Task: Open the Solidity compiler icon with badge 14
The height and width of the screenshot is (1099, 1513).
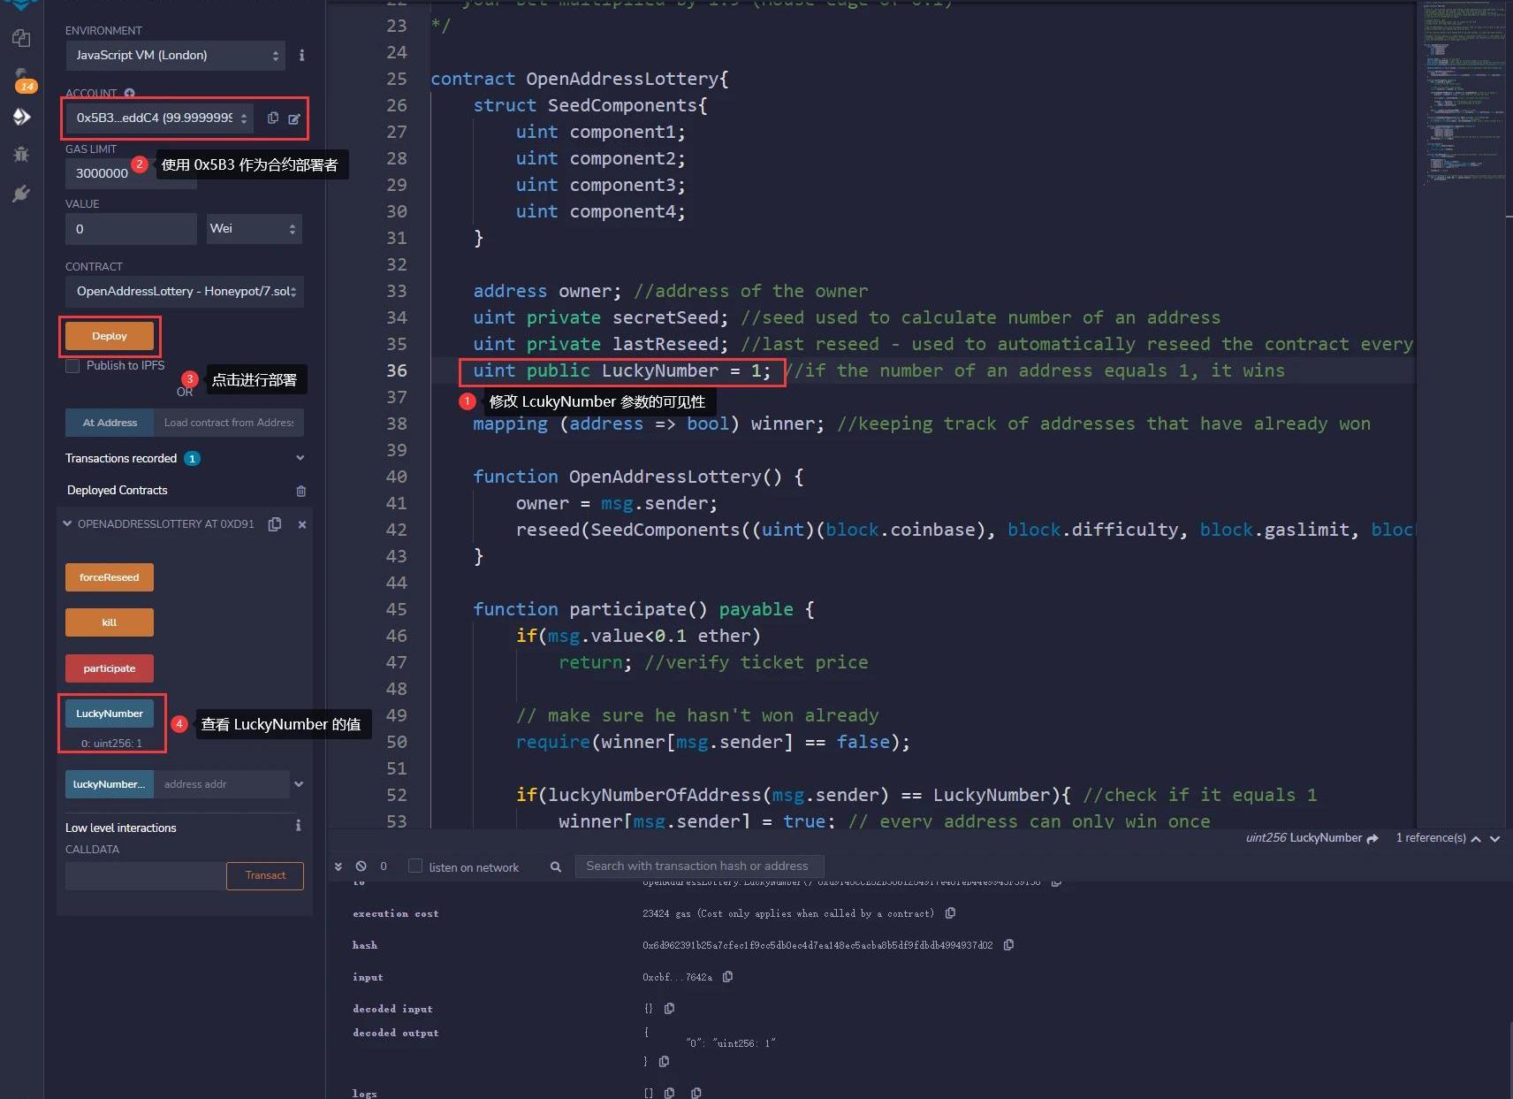Action: [23, 79]
